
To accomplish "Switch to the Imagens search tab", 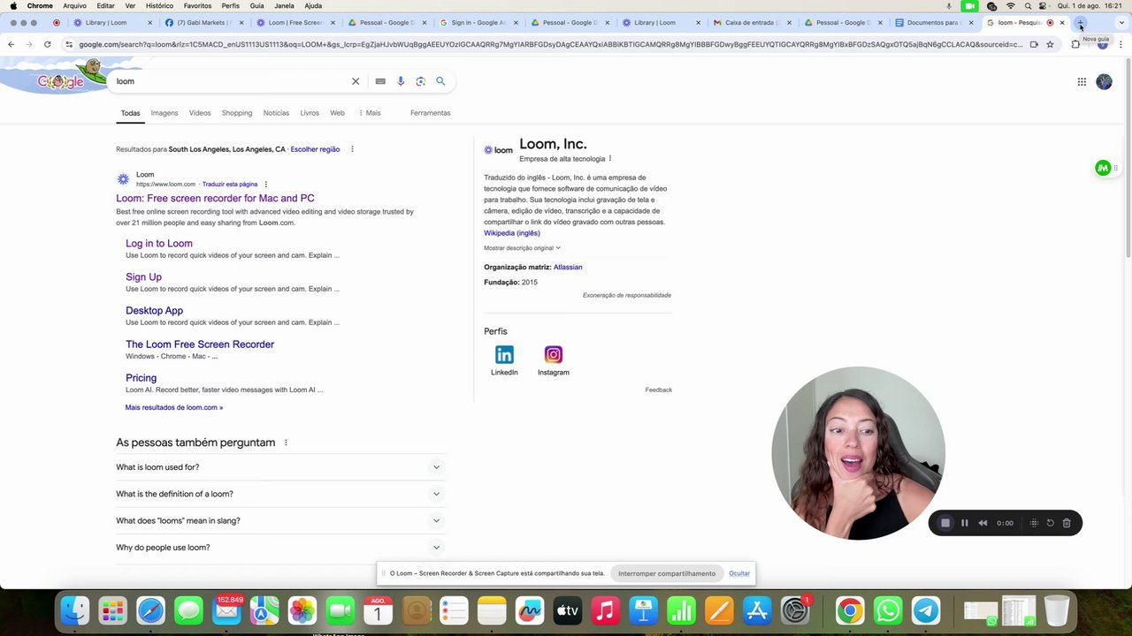I will [164, 113].
